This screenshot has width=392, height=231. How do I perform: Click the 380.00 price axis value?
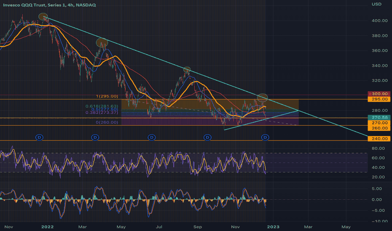[x=379, y=36]
